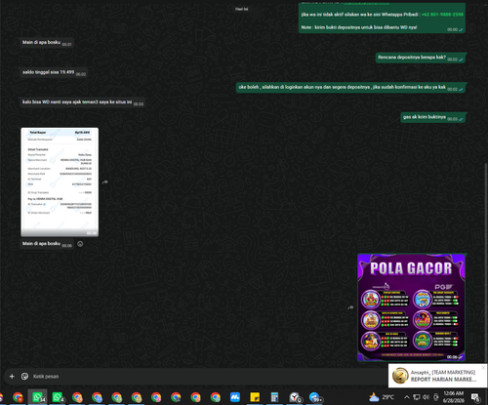Open the TEAM MARKETING notification toast
This screenshot has height=405, width=488.
[x=437, y=376]
